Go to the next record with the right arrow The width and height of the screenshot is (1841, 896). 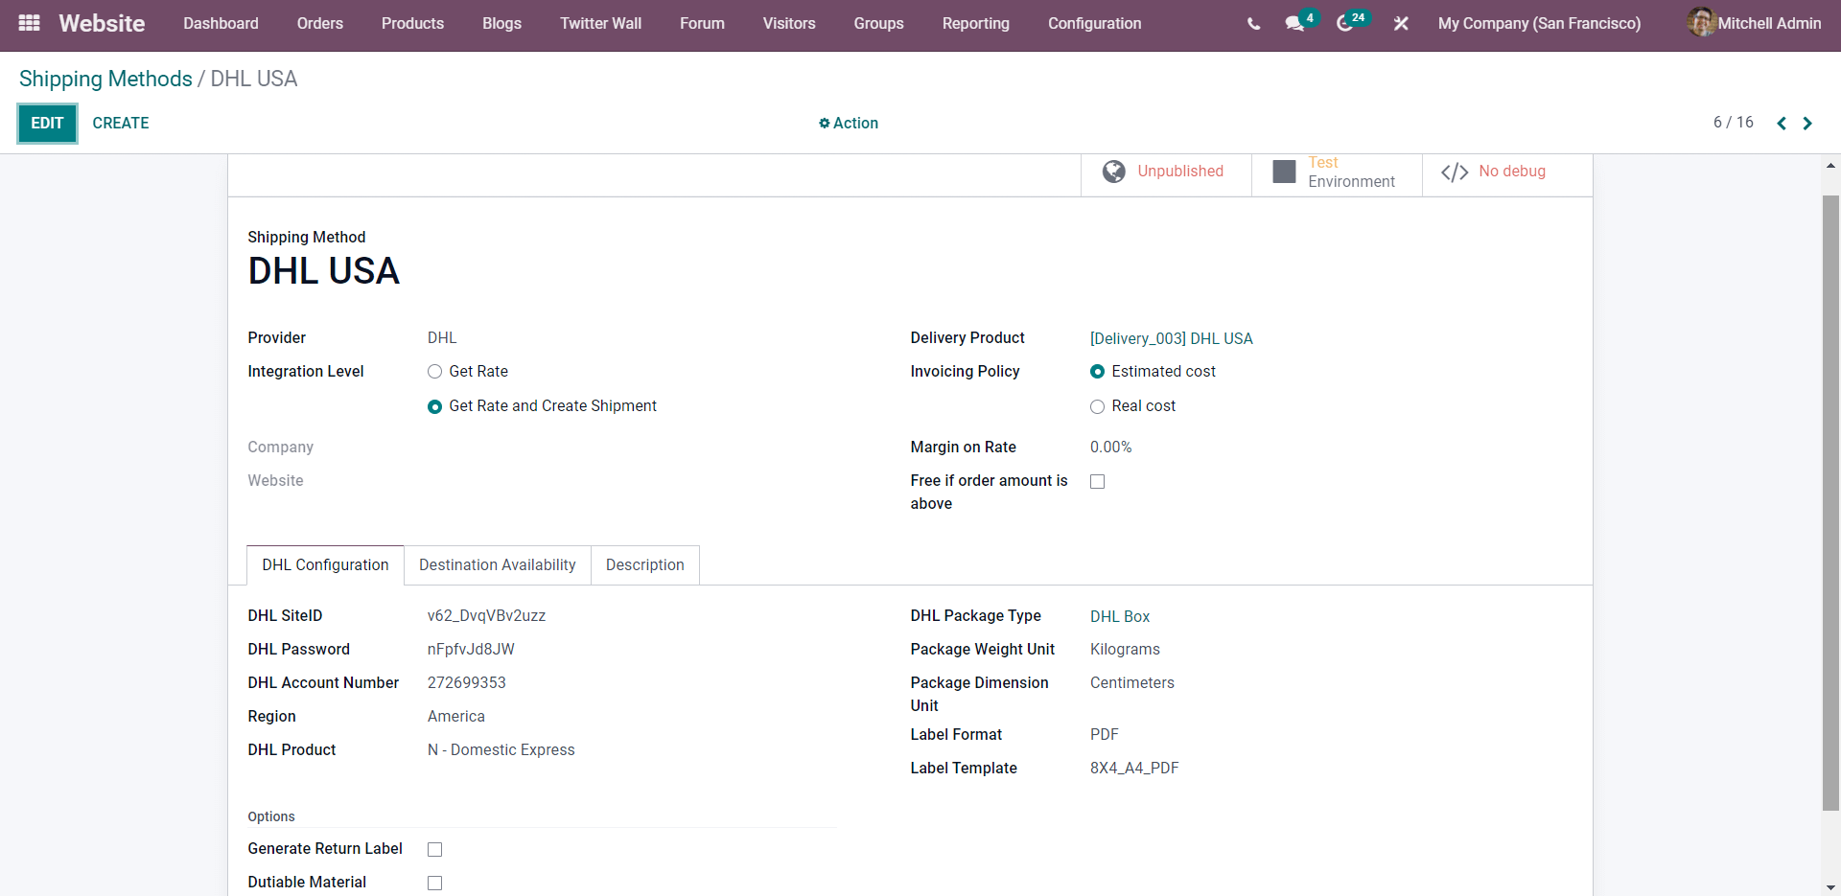(1807, 123)
